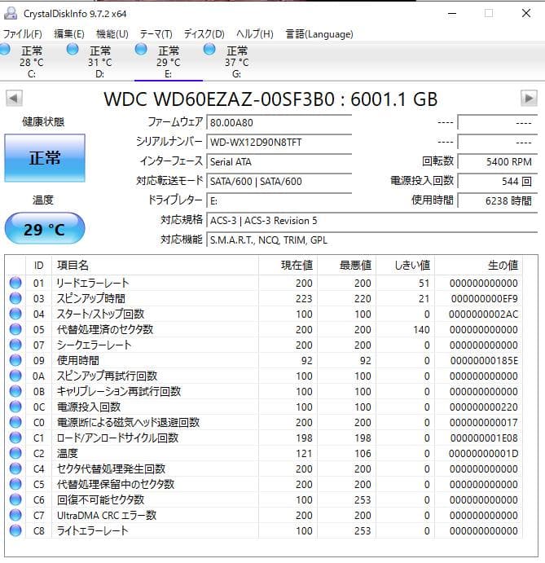Select raw value 00000000EF9 of spin-up time
Viewport: 545px width, 563px height.
485,299
